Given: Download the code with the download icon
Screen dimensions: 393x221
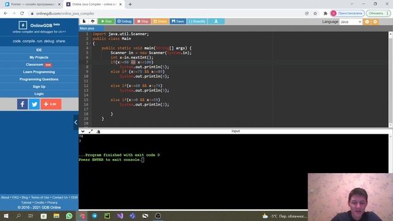Looking at the screenshot, I should coord(216,21).
